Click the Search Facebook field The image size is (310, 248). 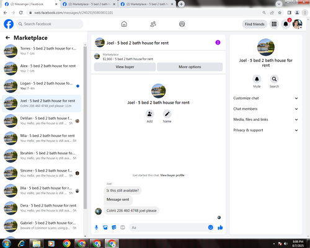click(50, 24)
